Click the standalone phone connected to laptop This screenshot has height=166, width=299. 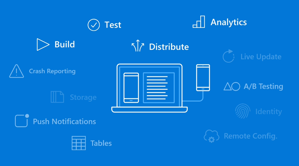203,77
